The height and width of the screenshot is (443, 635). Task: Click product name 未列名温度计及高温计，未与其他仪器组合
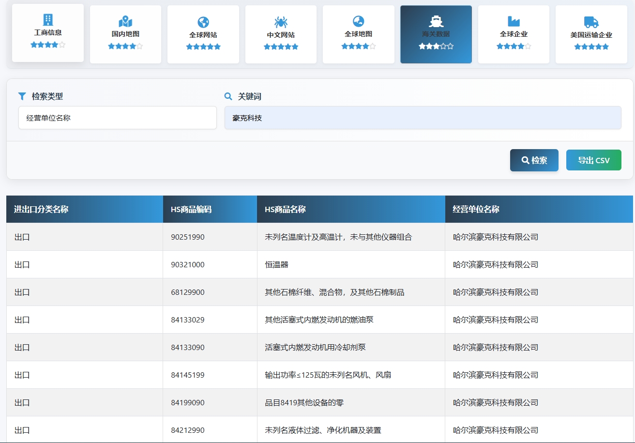tap(338, 237)
